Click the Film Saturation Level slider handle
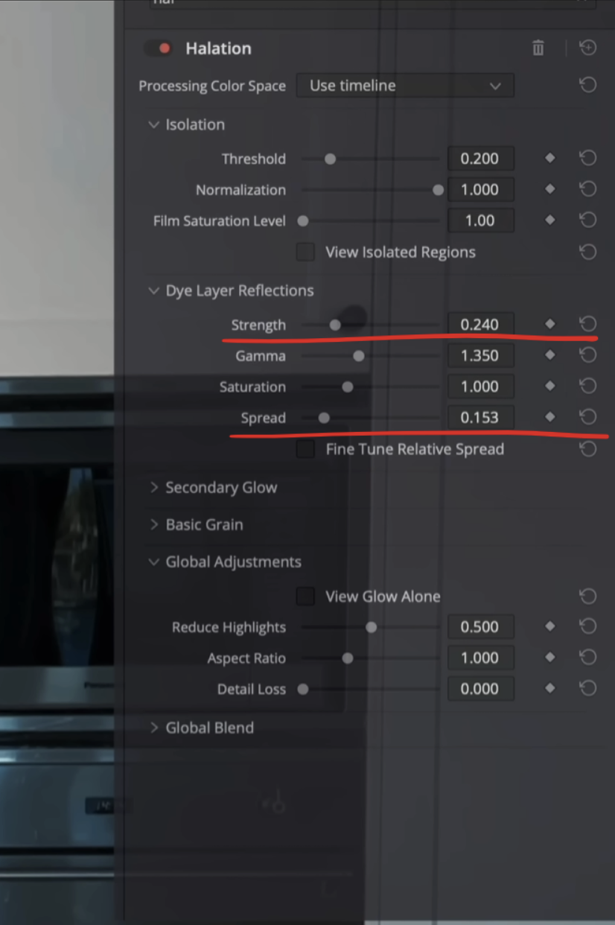This screenshot has width=615, height=925. click(303, 221)
